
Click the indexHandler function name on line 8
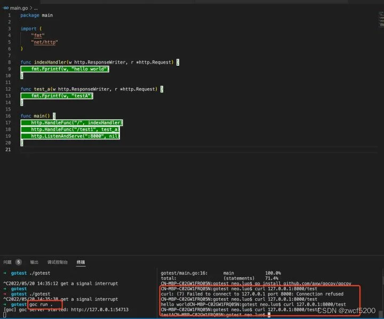click(x=50, y=63)
